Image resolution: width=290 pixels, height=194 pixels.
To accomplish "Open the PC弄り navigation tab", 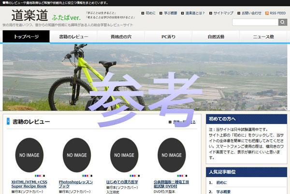I will 168,37.
